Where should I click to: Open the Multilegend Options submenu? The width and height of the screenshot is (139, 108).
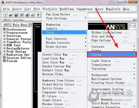(x=112, y=79)
